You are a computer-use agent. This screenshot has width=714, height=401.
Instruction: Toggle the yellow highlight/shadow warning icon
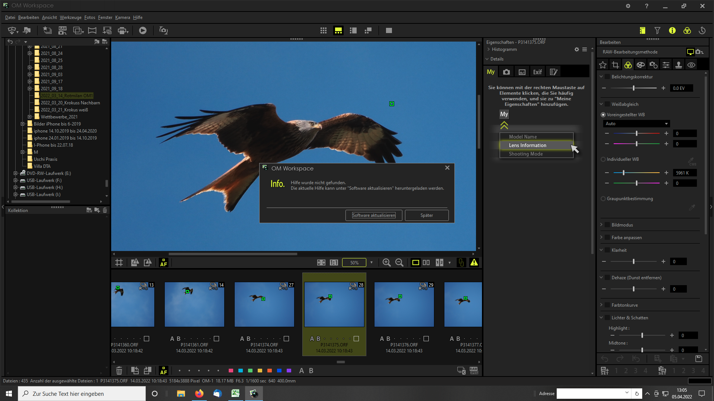click(474, 263)
